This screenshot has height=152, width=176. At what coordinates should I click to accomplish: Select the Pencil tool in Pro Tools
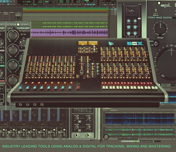[14, 1]
